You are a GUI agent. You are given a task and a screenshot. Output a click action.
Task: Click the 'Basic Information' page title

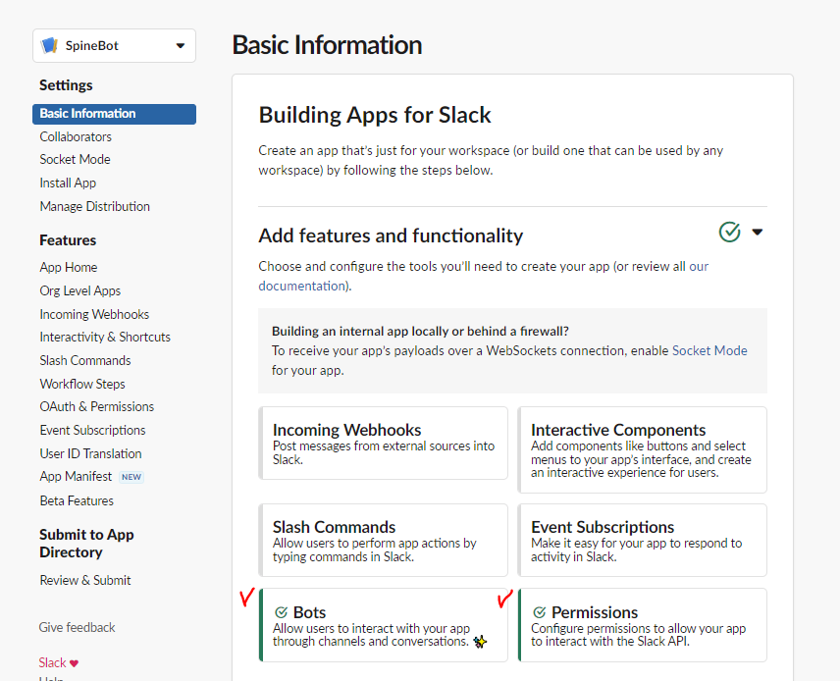328,45
